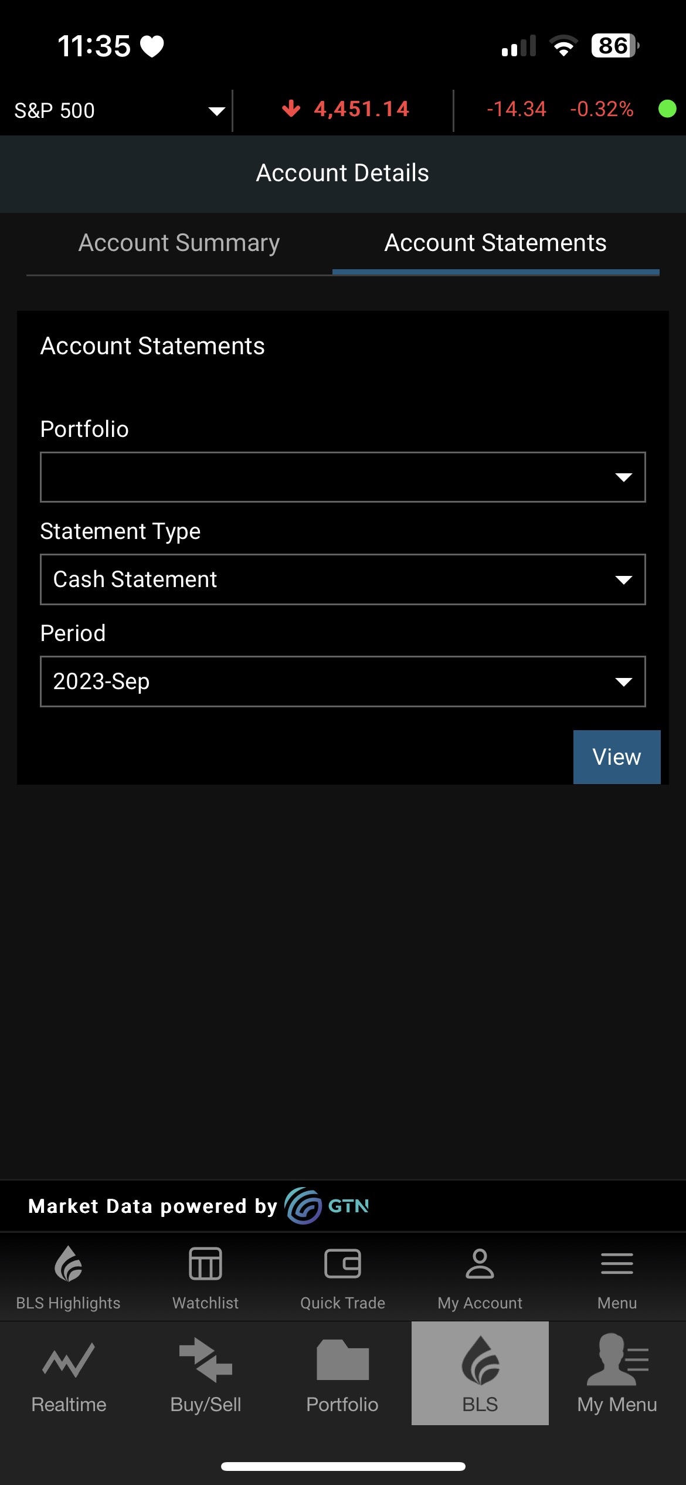
Task: Expand Statement Type Cash Statement dropdown
Action: click(342, 579)
